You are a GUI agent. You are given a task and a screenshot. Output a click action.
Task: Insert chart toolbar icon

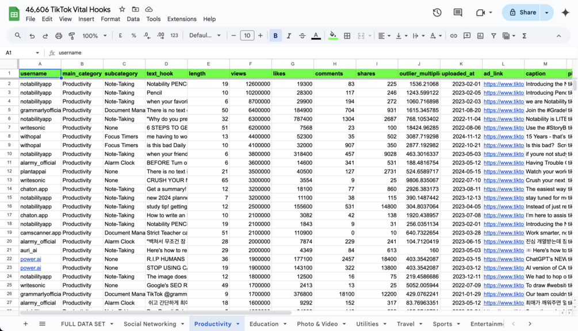[x=480, y=36]
